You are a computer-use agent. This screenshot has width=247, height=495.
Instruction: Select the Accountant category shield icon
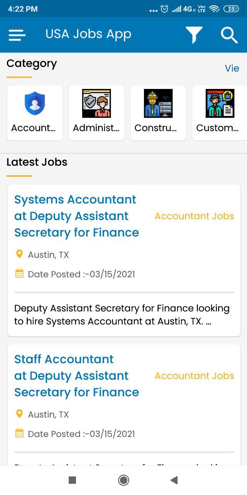(35, 104)
